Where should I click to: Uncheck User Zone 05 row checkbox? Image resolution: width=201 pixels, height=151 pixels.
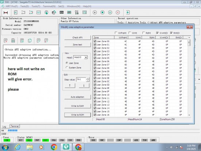point(95,58)
